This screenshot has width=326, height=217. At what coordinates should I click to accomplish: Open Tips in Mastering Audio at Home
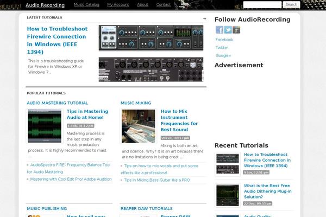click(x=87, y=114)
